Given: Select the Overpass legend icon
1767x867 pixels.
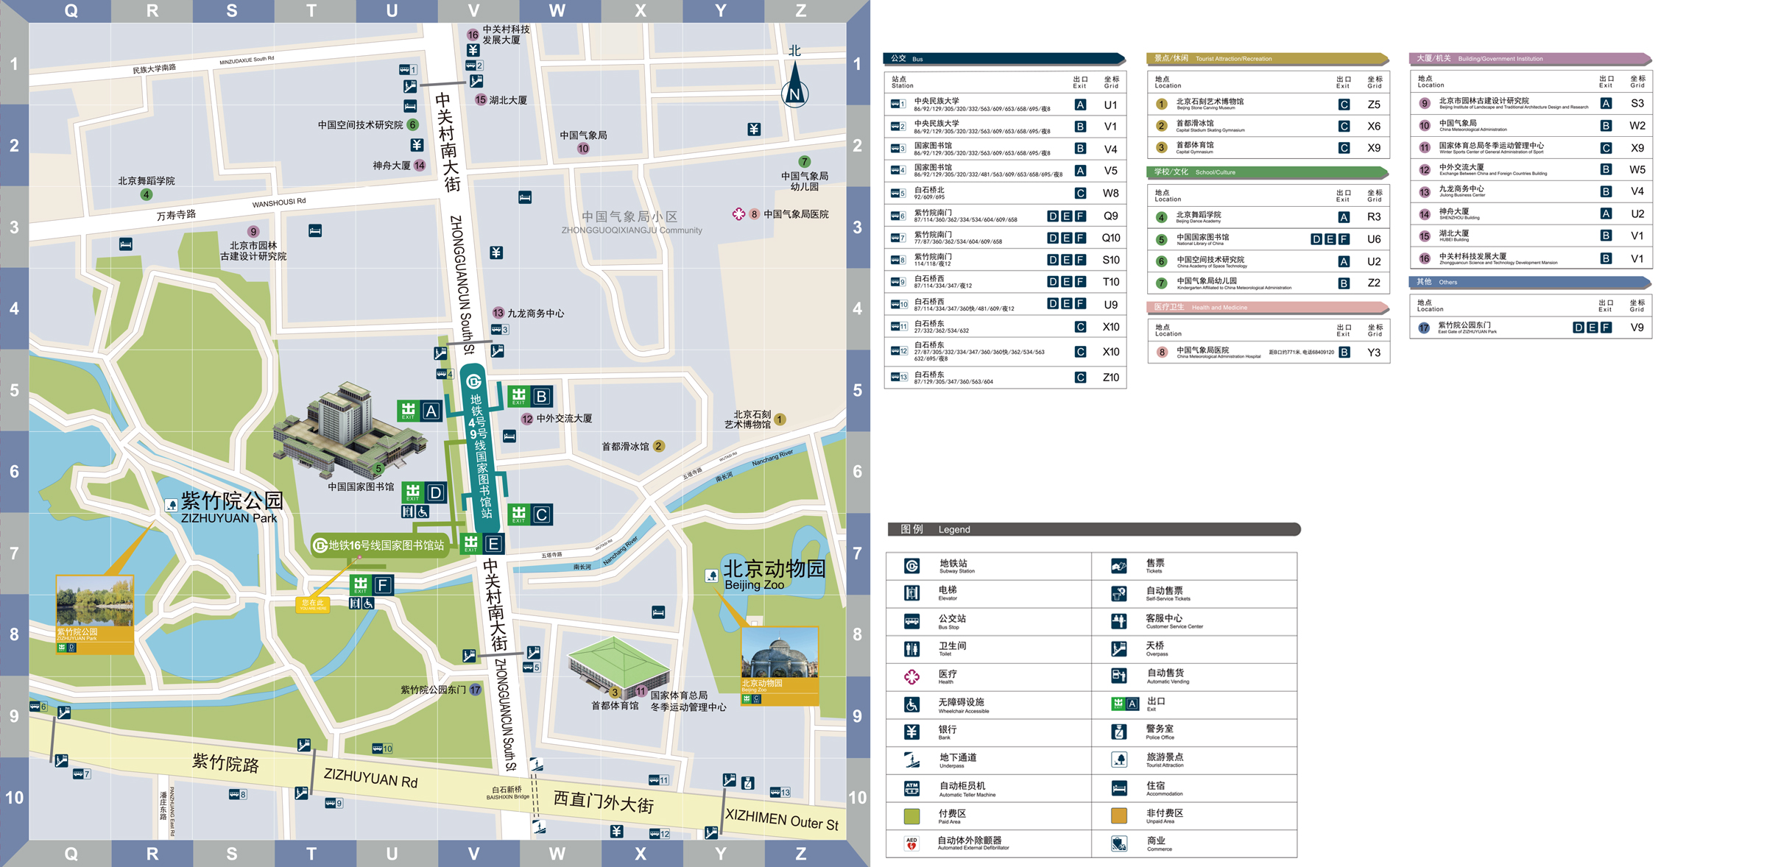Looking at the screenshot, I should click(x=1119, y=648).
